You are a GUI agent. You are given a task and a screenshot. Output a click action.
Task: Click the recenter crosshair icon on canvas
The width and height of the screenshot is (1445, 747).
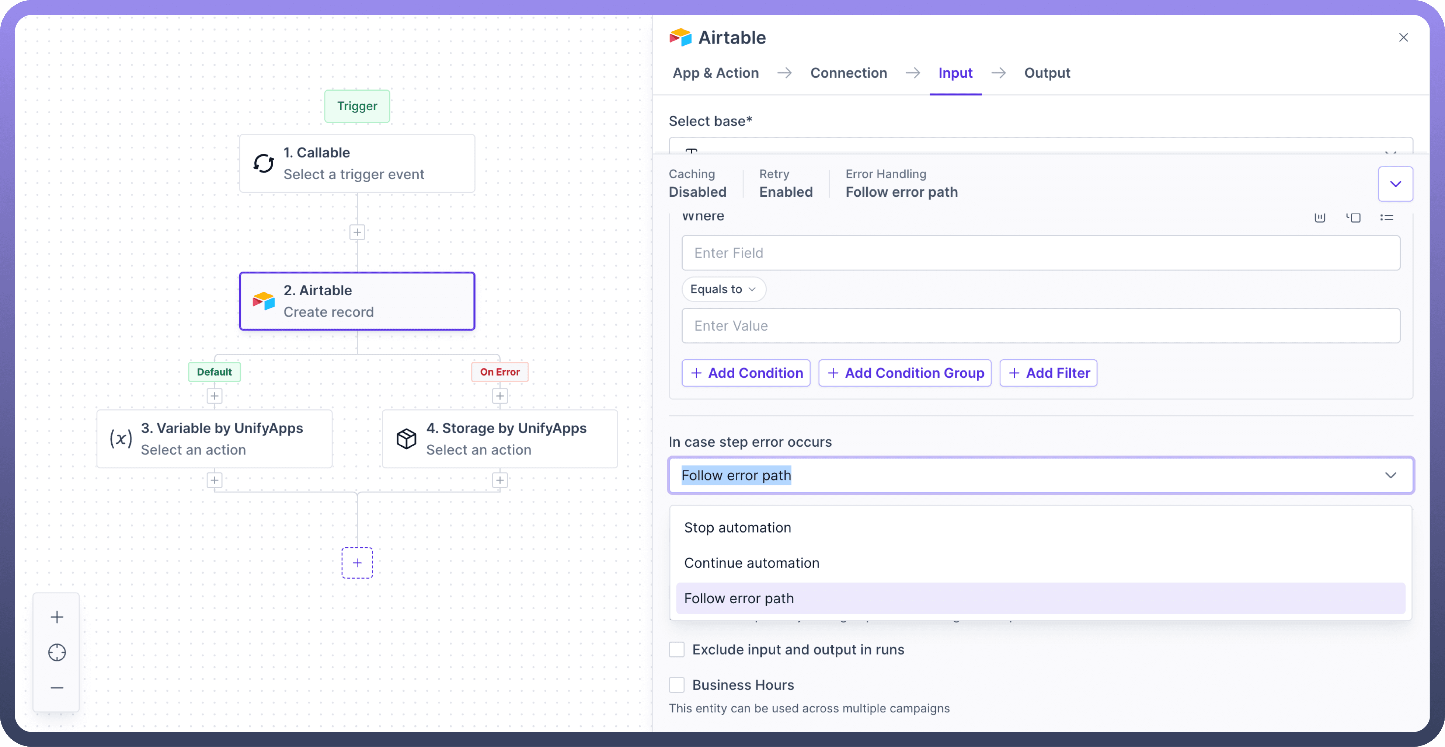57,652
